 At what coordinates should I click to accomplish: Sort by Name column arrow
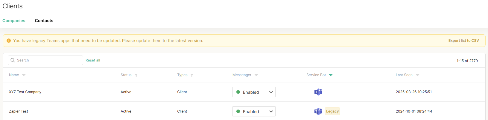24,75
